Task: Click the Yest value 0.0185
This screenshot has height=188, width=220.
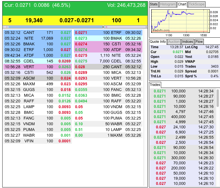Action: tap(213, 57)
